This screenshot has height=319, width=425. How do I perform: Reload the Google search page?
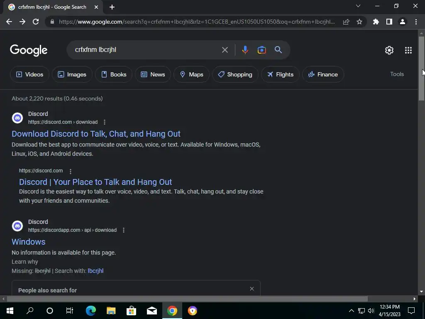(x=36, y=22)
